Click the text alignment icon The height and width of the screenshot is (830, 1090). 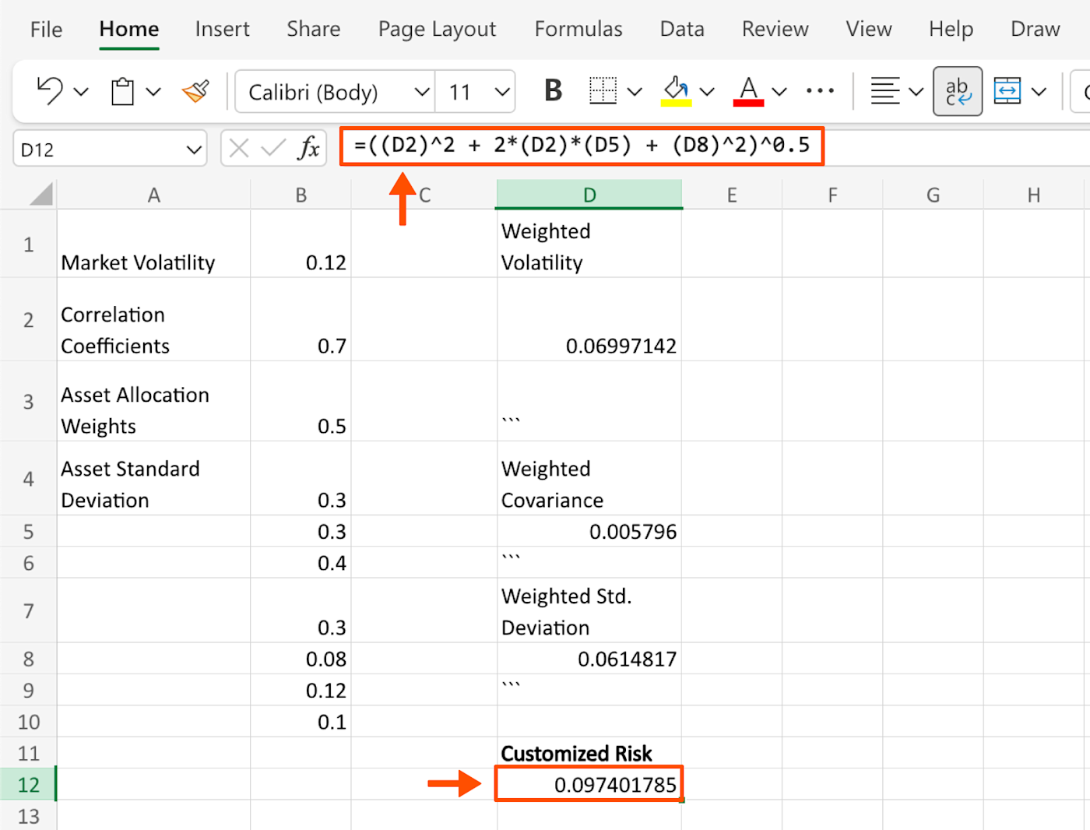[x=885, y=91]
